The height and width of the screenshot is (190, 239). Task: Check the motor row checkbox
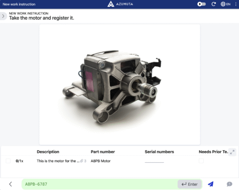pos(8,161)
